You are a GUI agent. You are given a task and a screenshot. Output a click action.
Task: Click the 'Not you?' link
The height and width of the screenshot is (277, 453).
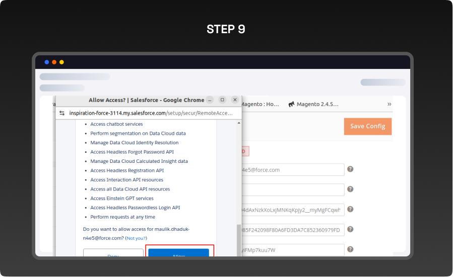pos(136,238)
